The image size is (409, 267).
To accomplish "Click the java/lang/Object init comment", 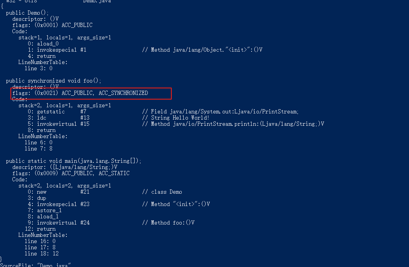I will [202, 50].
